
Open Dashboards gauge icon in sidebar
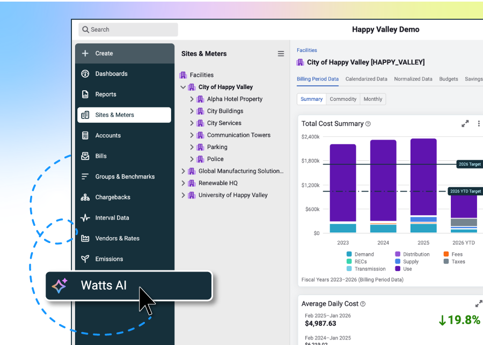85,74
